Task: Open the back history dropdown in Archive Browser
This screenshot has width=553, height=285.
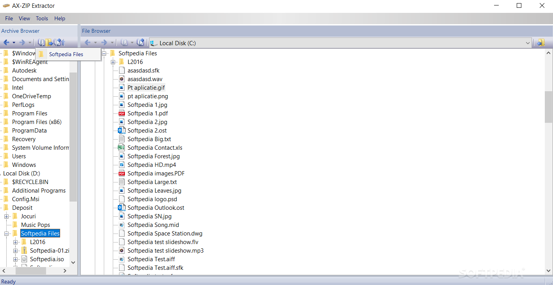Action: coord(14,43)
